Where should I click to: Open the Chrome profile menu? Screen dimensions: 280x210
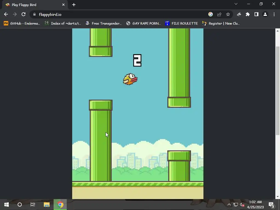[265, 14]
